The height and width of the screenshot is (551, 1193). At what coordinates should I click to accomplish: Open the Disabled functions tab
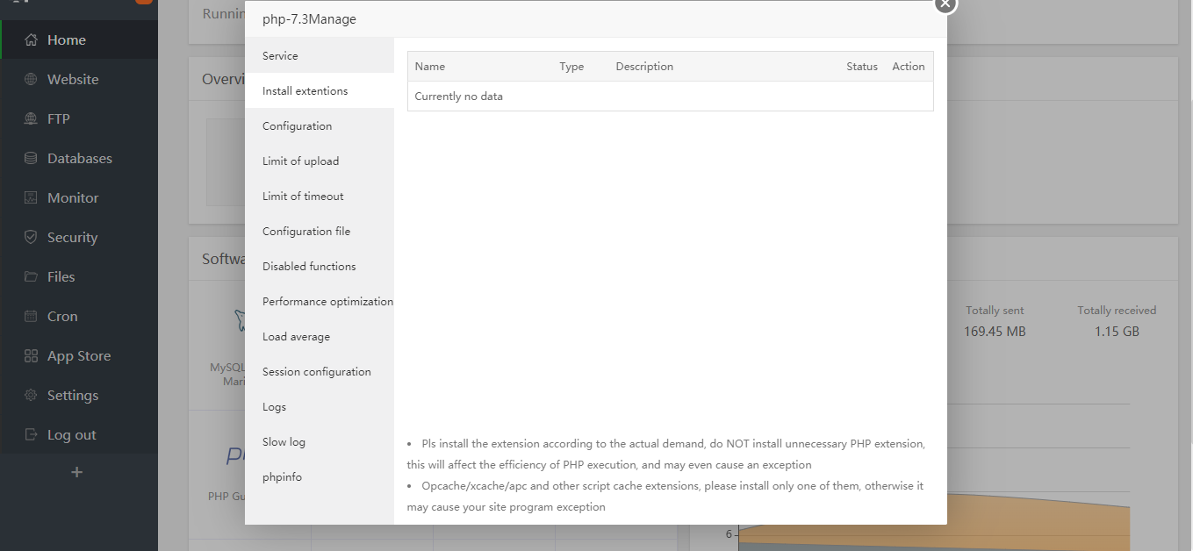[x=320, y=266]
